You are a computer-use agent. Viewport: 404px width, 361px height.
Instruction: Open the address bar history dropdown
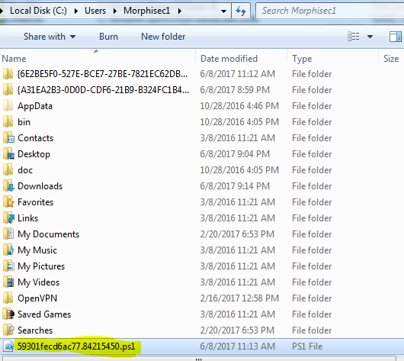[223, 11]
